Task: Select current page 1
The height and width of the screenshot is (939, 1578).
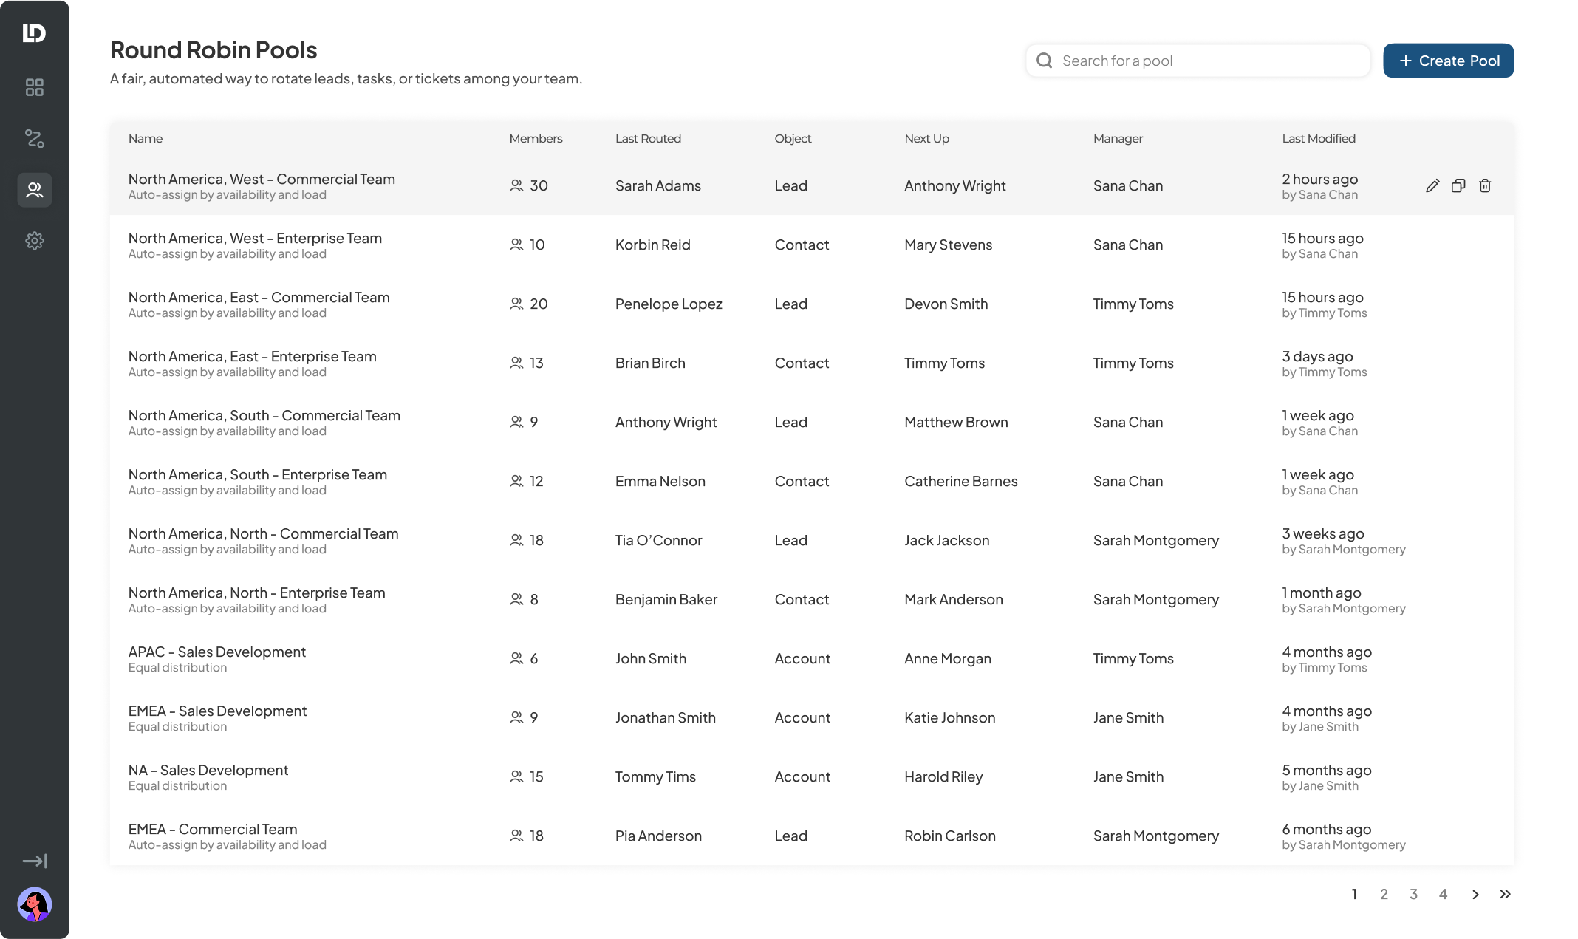Action: [1354, 894]
